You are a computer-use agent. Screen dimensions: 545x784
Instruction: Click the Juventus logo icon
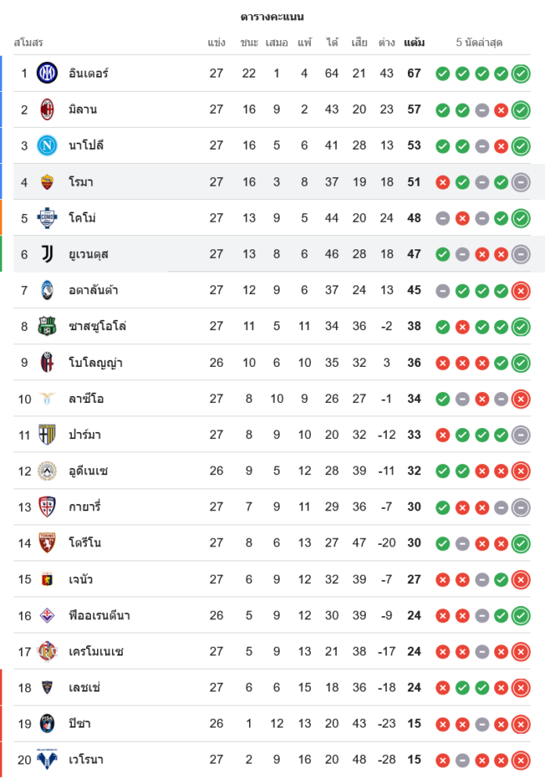point(48,254)
